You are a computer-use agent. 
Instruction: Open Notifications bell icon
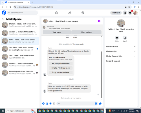(x=130, y=13)
